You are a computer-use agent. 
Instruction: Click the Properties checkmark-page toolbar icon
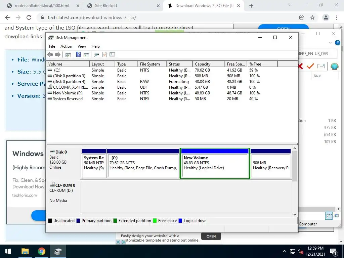(x=104, y=54)
